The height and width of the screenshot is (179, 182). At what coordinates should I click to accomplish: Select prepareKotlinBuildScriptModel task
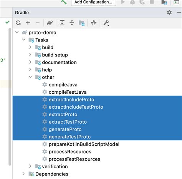[97, 144]
